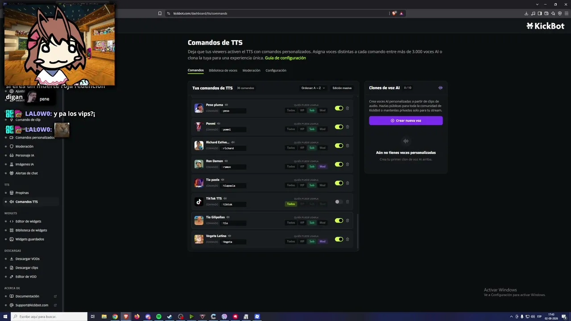
Task: Enable the TikTok TTS command toggle
Action: coord(339,202)
